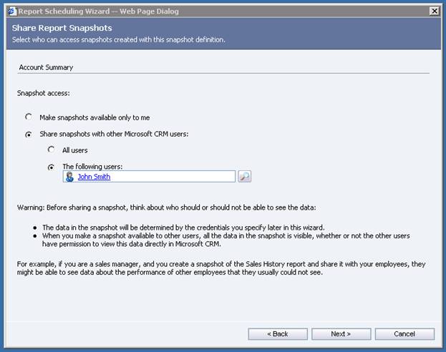
Task: Click the lookup magnifier icon beside users field
Action: (x=244, y=176)
